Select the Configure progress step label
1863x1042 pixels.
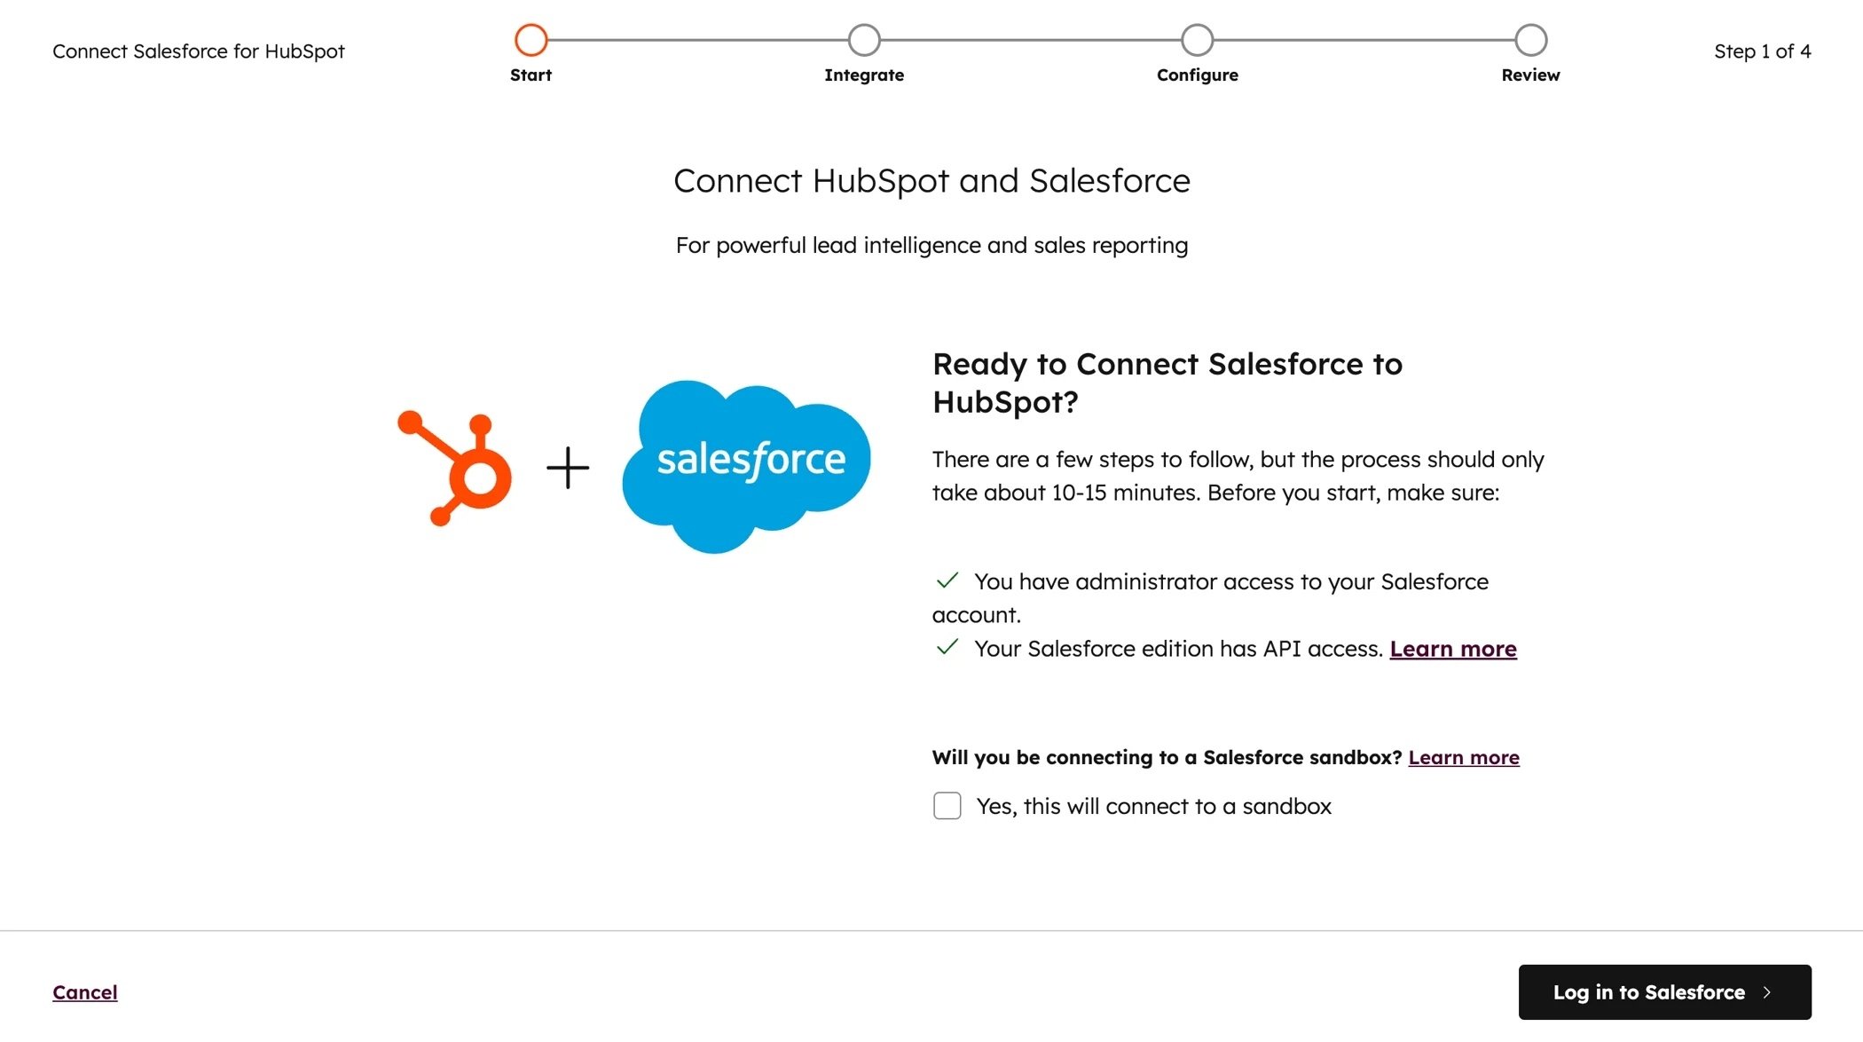point(1197,75)
